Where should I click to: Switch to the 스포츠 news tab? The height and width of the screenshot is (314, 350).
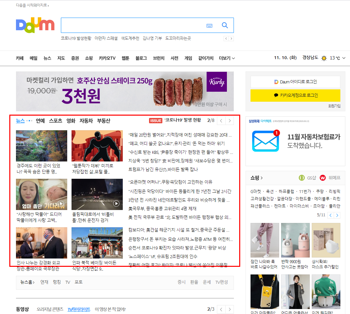point(56,121)
